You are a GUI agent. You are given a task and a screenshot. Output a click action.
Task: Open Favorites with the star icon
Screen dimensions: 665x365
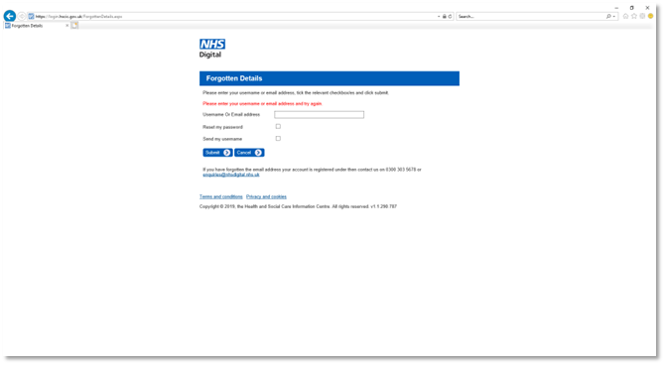click(634, 16)
